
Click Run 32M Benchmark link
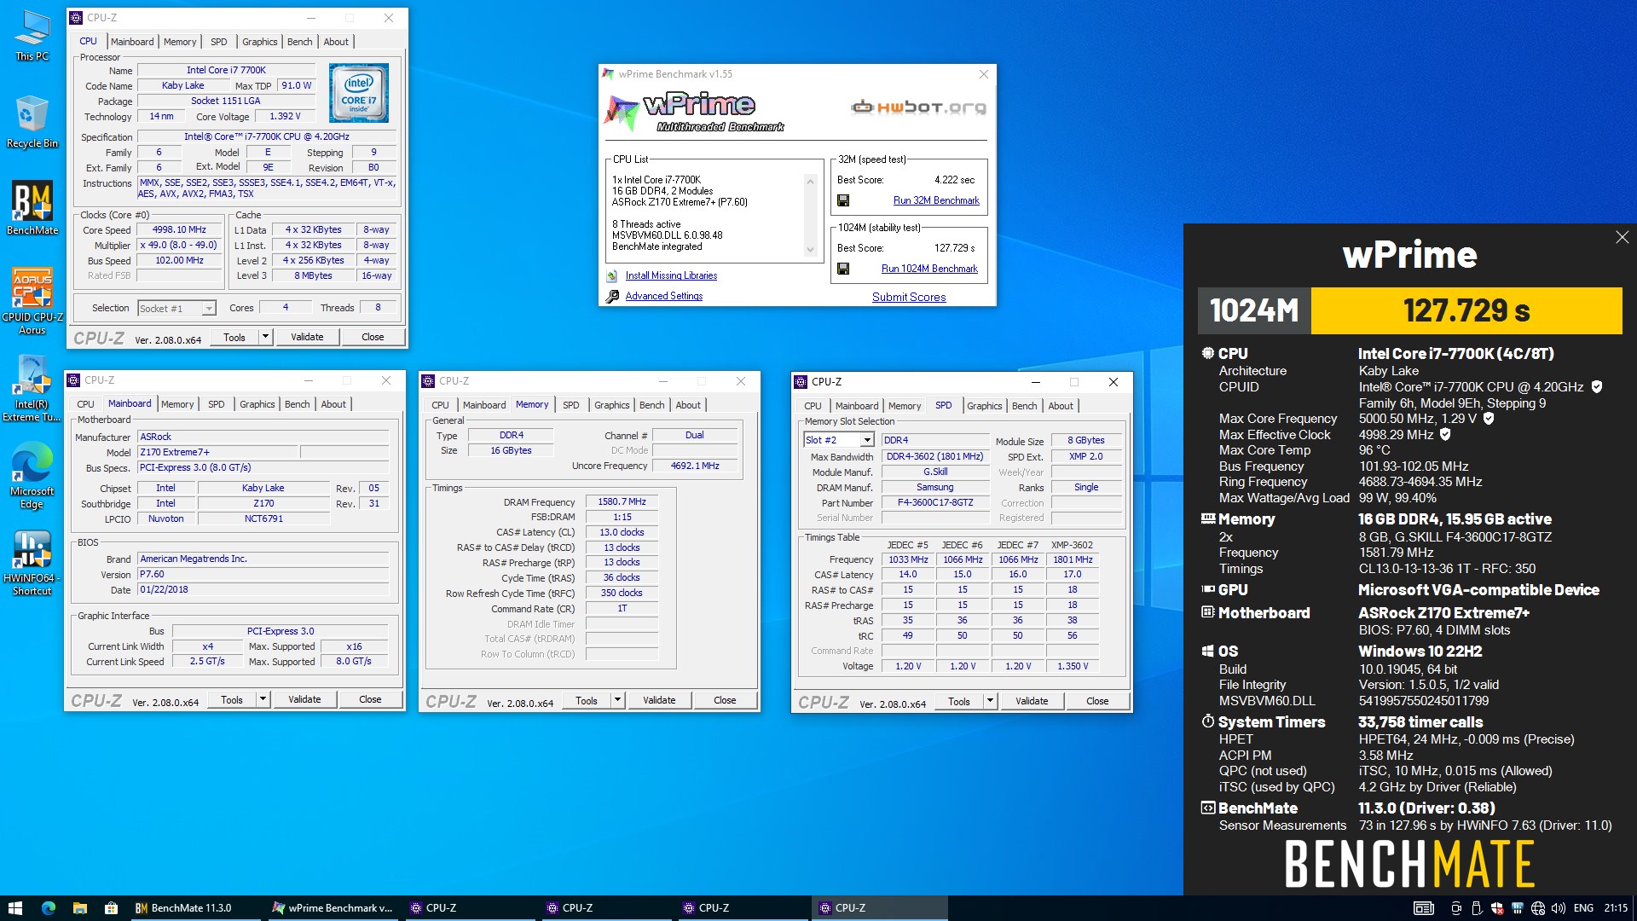936,200
